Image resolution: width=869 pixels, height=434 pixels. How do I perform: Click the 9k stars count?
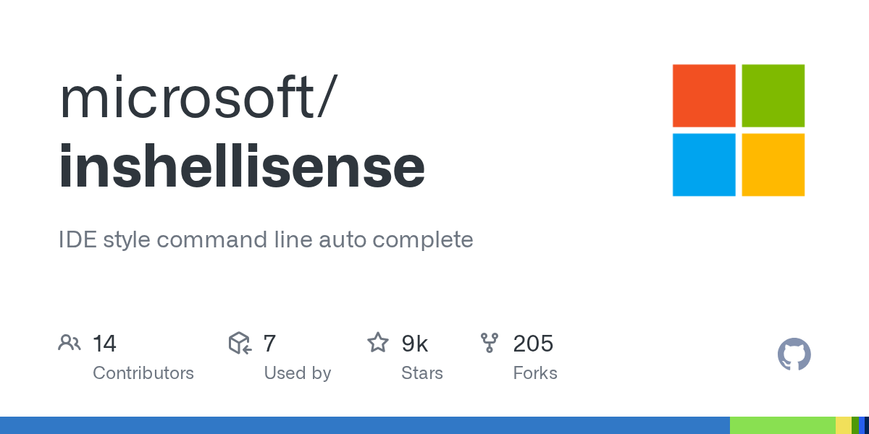[414, 344]
